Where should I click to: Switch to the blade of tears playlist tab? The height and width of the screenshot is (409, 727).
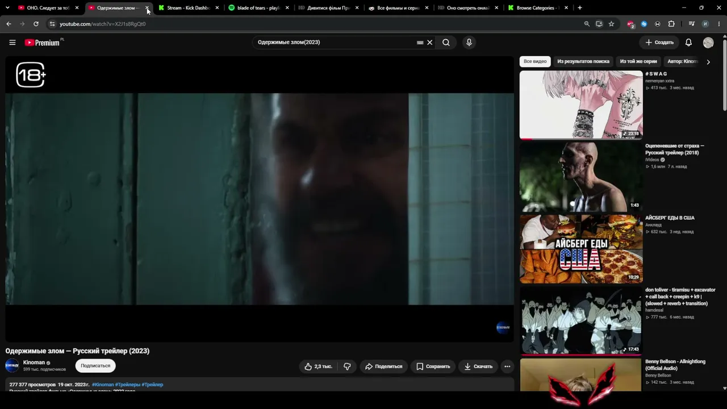point(258,8)
